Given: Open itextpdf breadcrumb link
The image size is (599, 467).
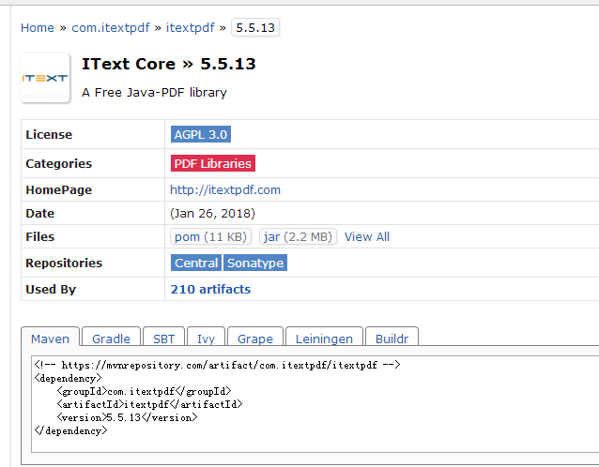Looking at the screenshot, I should coord(191,28).
